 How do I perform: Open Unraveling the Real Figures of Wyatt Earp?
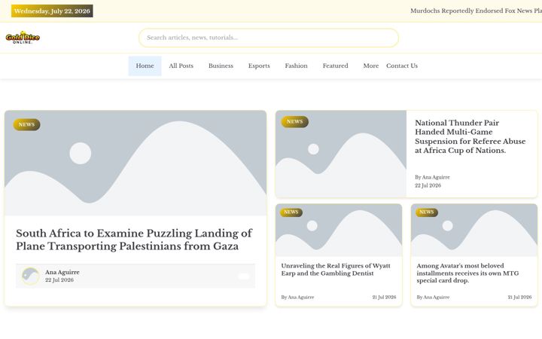[x=336, y=270]
